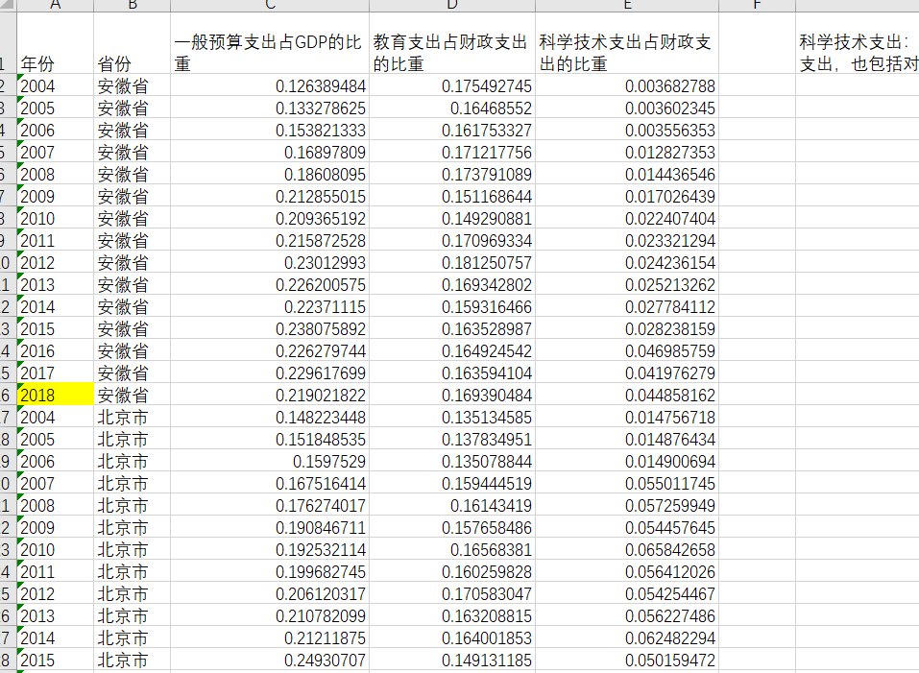Image resolution: width=919 pixels, height=673 pixels.
Task: Select header 一般预算支出占GDP的比重
Action: (270, 43)
